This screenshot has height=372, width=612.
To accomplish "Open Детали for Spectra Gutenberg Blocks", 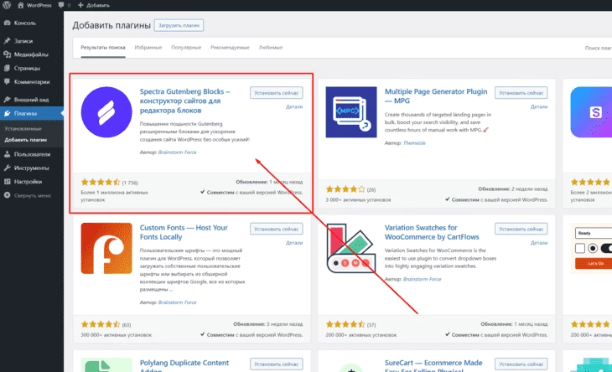I will pos(294,106).
